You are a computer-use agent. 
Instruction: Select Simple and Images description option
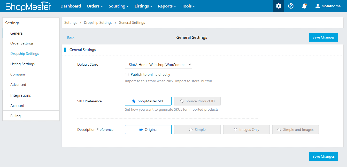(279, 130)
